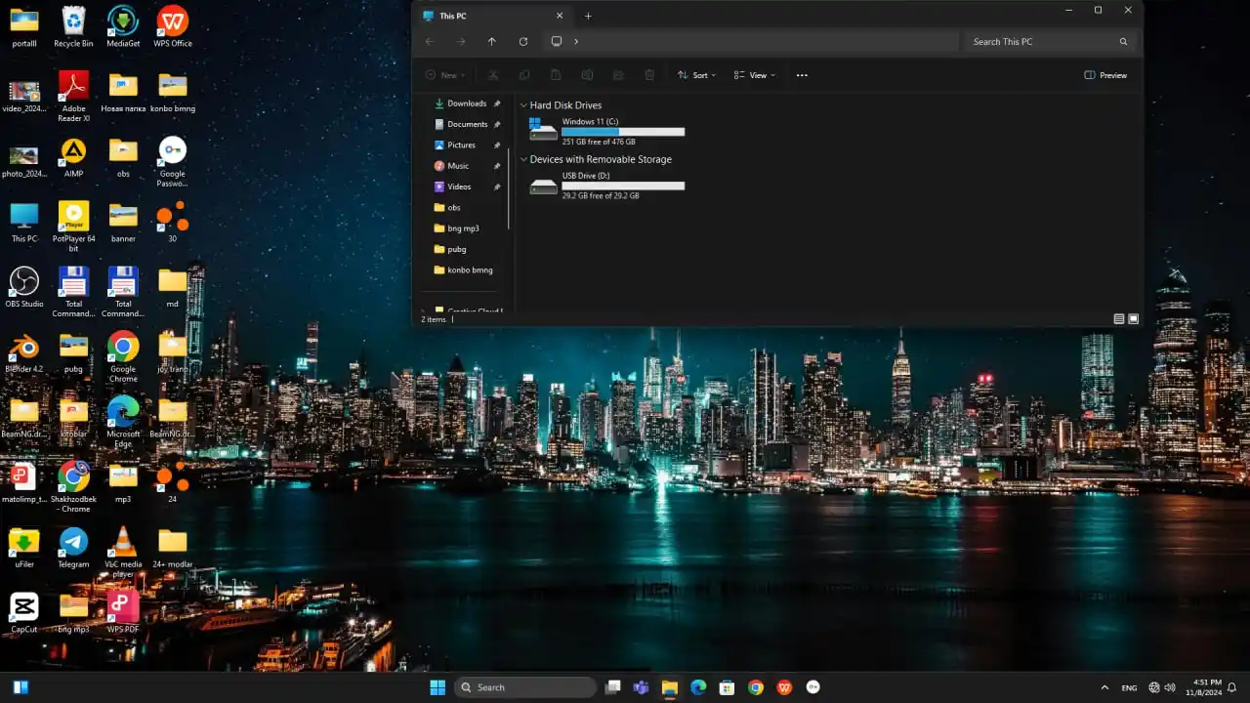This screenshot has width=1250, height=703.
Task: Open OBS Studio desktop shortcut
Action: pyautogui.click(x=24, y=287)
